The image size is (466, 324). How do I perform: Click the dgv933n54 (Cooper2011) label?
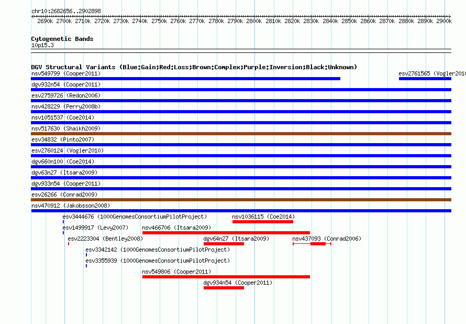[66, 183]
